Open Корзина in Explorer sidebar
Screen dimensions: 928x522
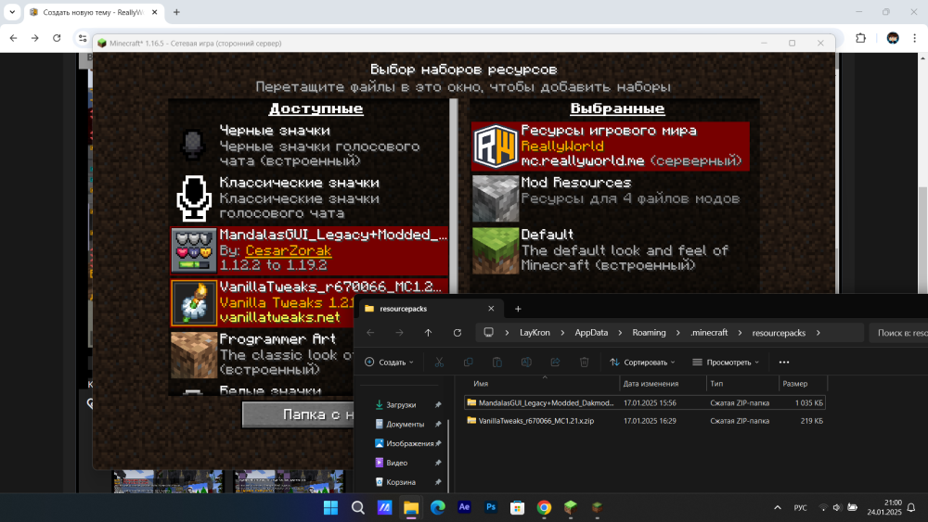tap(401, 482)
